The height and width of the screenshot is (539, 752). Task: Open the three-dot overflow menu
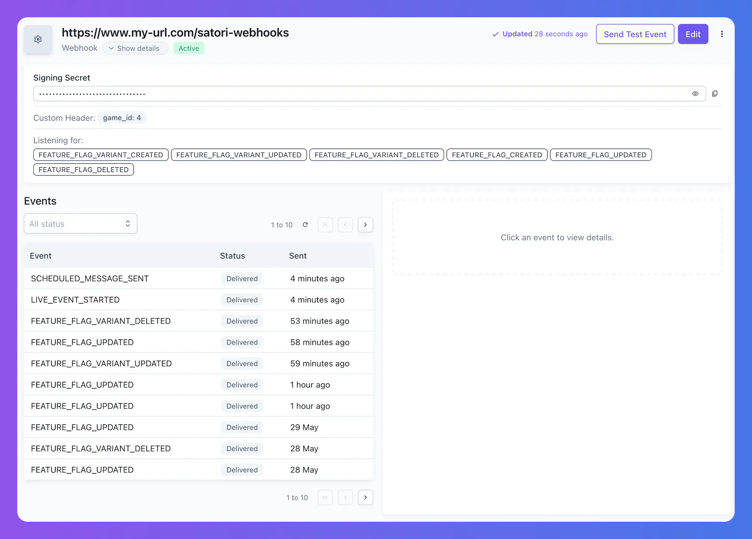pyautogui.click(x=722, y=34)
